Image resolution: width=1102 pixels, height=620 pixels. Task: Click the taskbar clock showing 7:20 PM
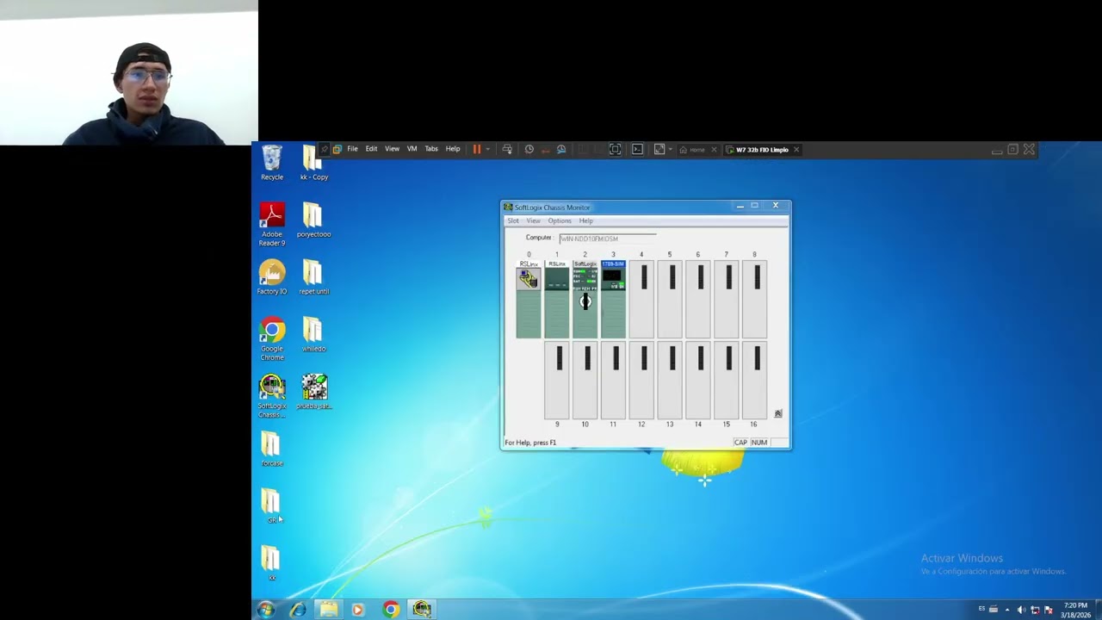point(1075,610)
